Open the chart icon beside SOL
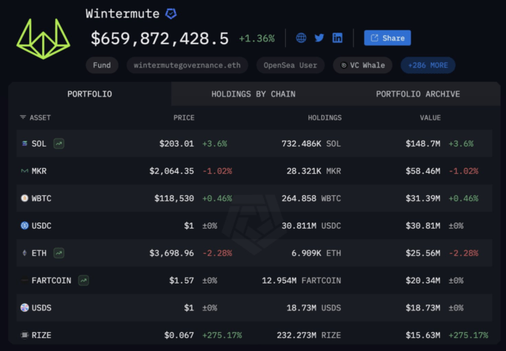This screenshot has height=351, width=506. (x=59, y=144)
